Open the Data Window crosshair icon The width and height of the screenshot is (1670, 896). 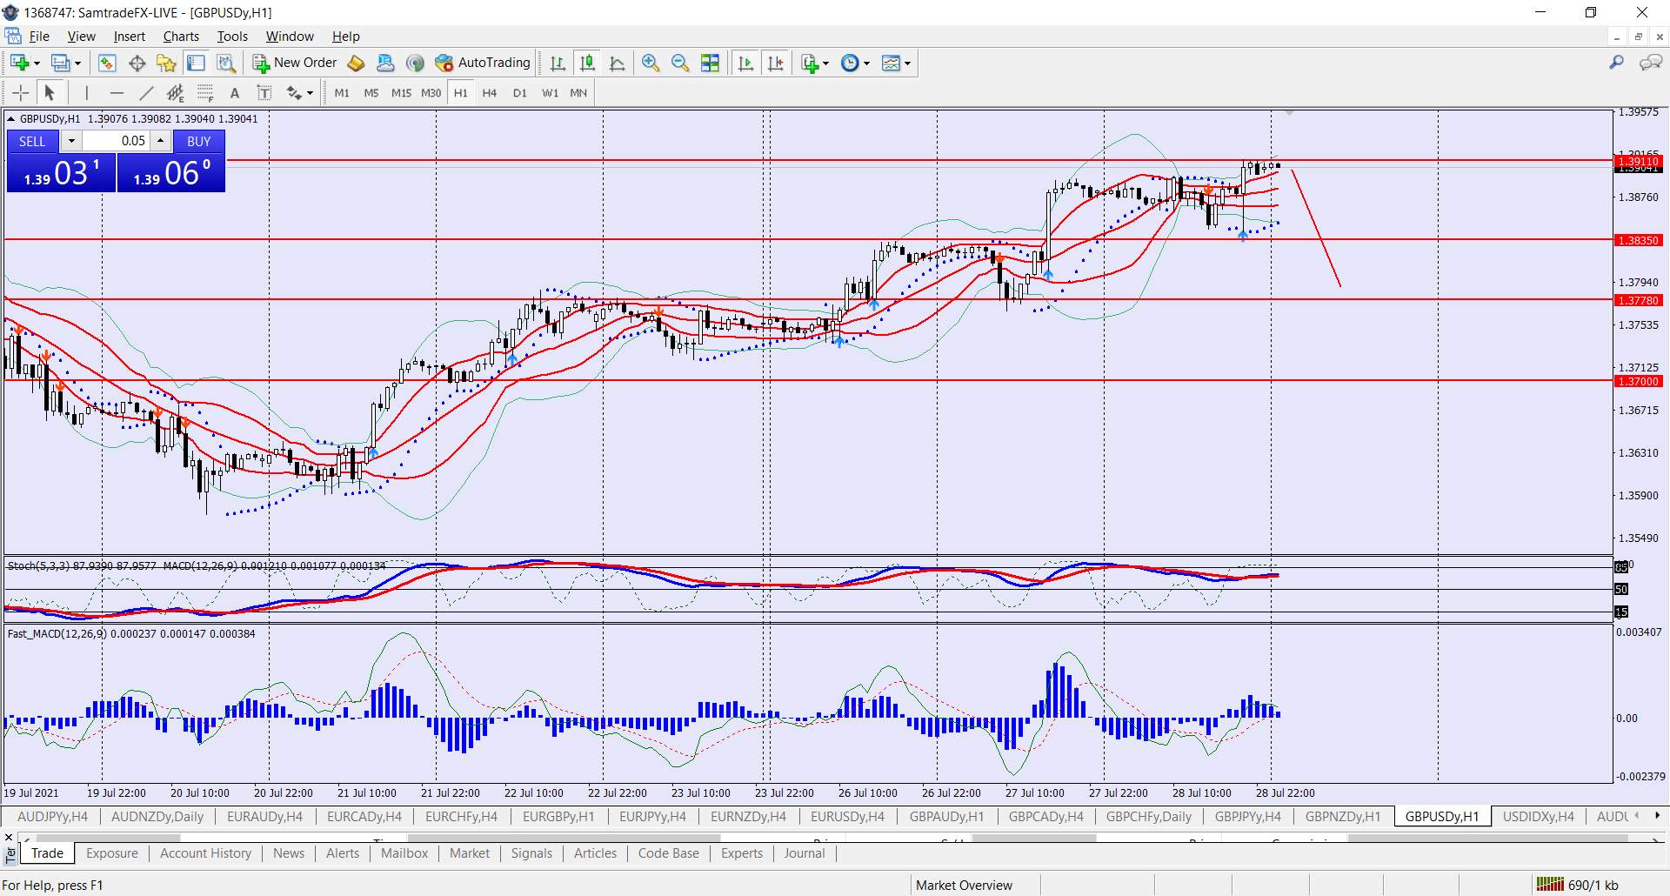(x=137, y=63)
